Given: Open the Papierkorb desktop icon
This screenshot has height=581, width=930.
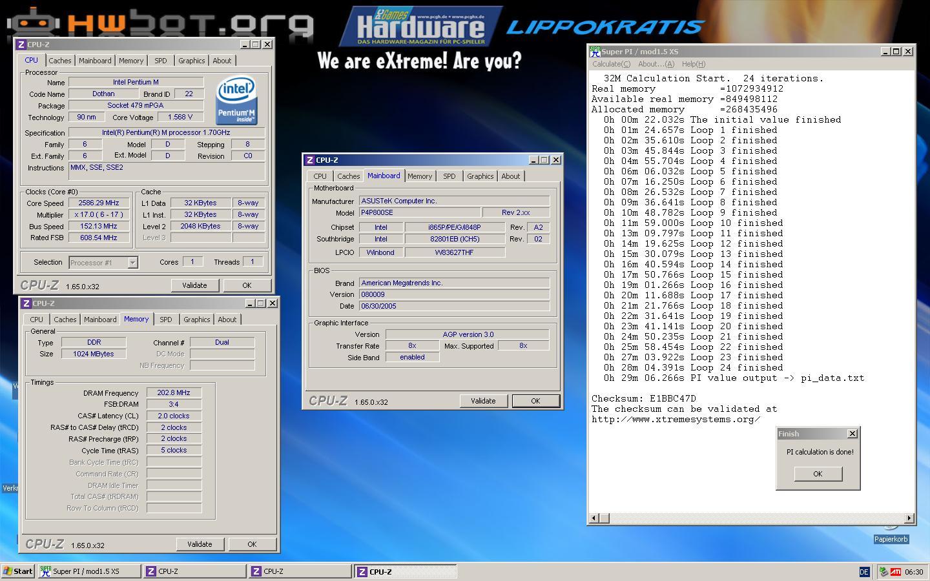Looking at the screenshot, I should click(x=891, y=533).
